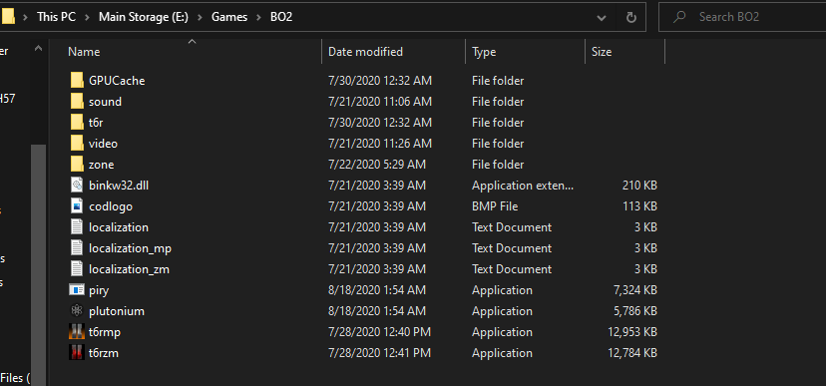826x386 pixels.
Task: Click the plutonium application icon
Action: pos(77,311)
